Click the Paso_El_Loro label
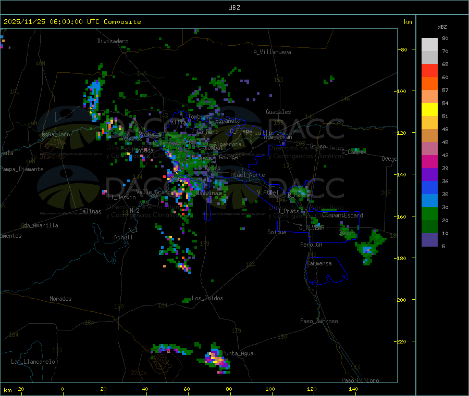The height and width of the screenshot is (396, 469). point(360,380)
